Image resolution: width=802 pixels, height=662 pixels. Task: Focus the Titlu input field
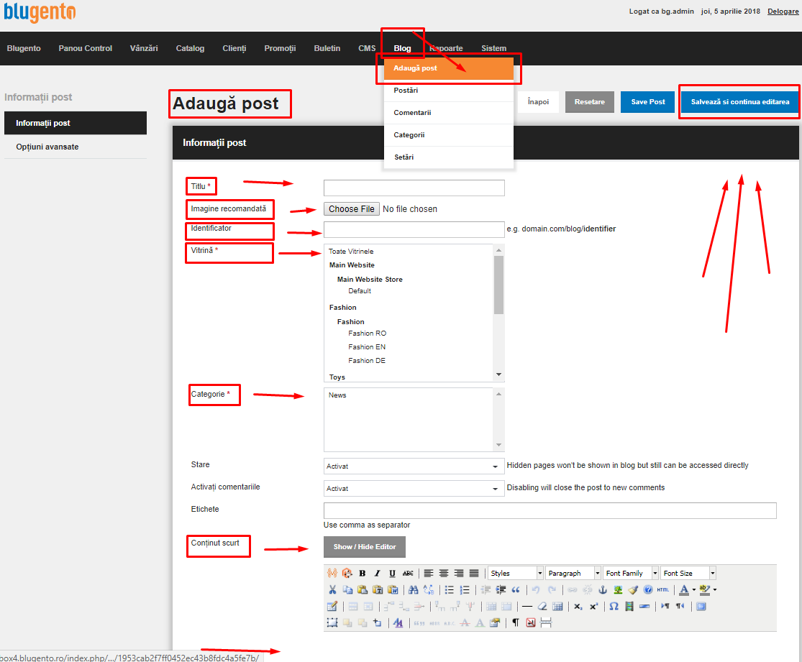[414, 188]
